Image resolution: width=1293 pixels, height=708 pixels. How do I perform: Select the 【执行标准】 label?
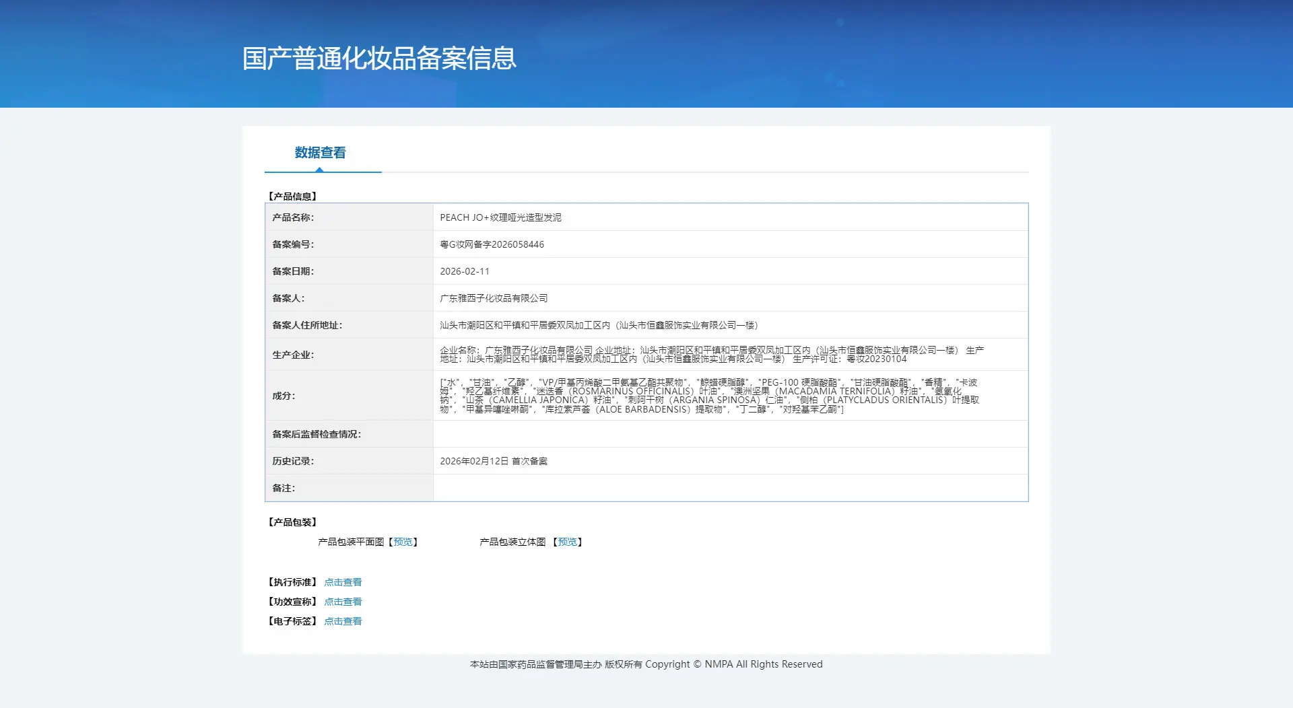pyautogui.click(x=292, y=582)
